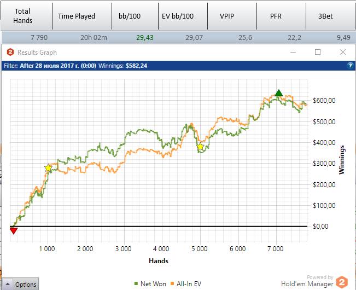Sort by 3Bet column header
The height and width of the screenshot is (290, 356).
click(331, 16)
